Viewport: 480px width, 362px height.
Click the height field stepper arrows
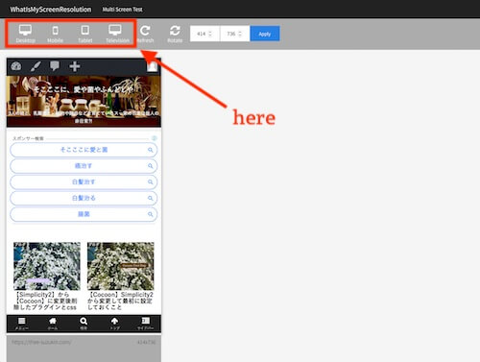240,34
